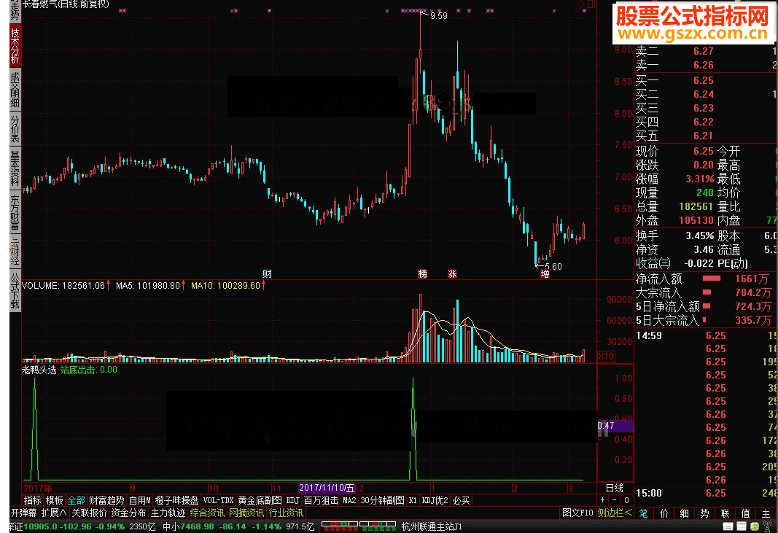The width and height of the screenshot is (778, 533).
Task: Switch to the 势 tab
Action: [704, 513]
